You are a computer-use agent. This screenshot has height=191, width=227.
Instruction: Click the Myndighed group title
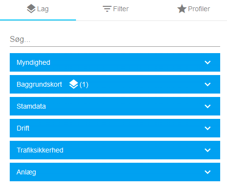[34, 63]
